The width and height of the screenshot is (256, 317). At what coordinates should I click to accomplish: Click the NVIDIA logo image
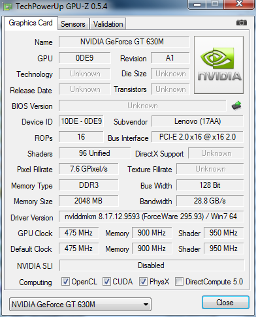(219, 65)
